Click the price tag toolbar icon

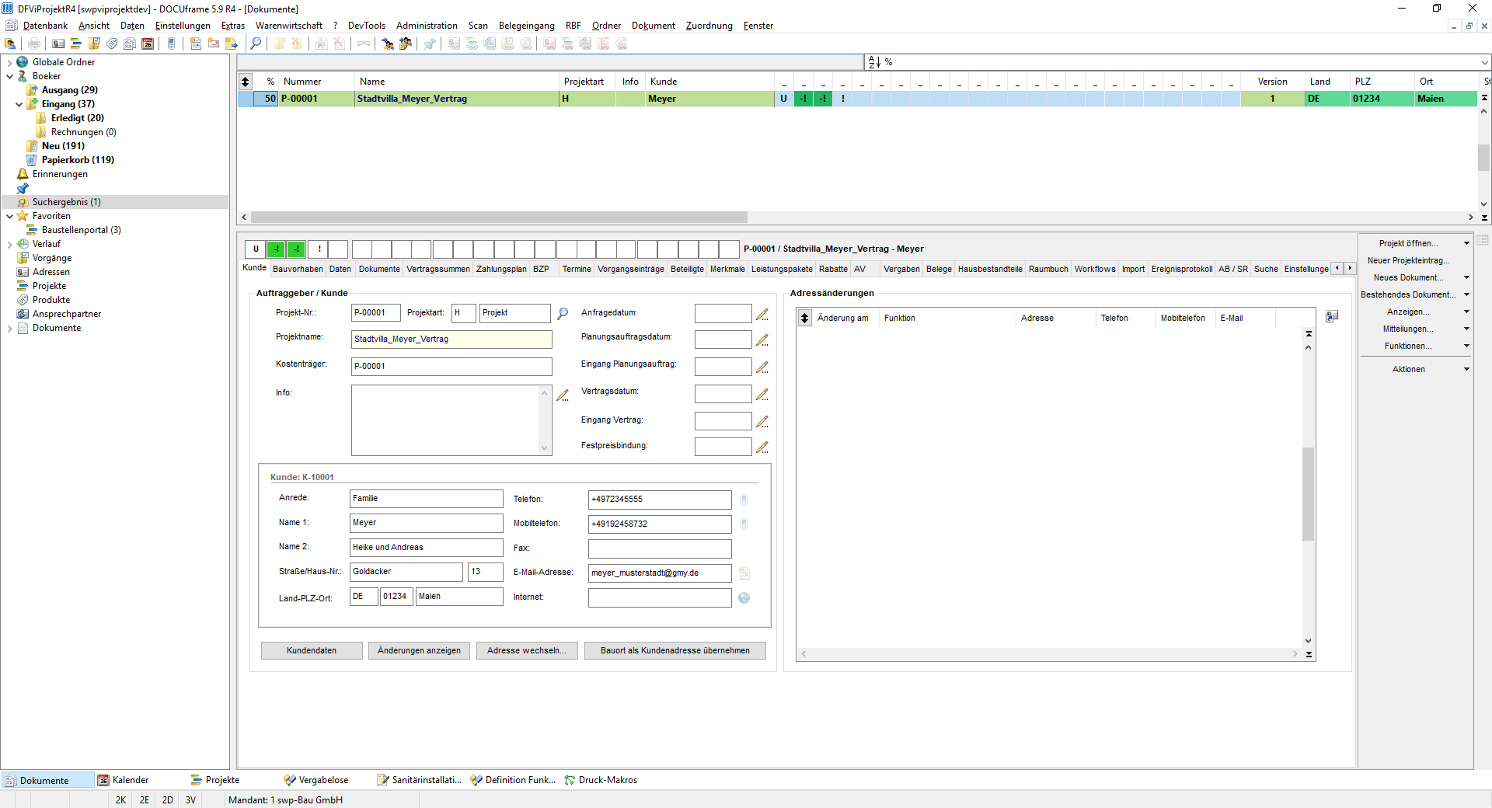click(112, 44)
